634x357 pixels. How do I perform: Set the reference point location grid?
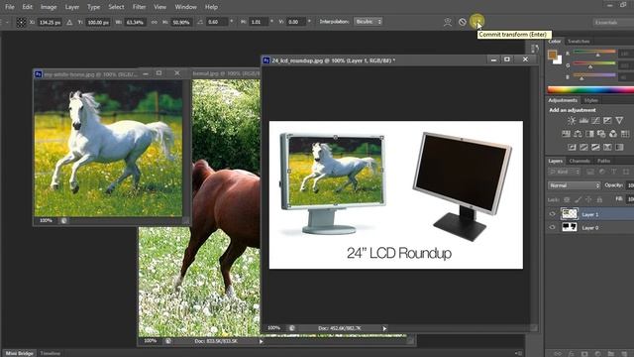21,22
